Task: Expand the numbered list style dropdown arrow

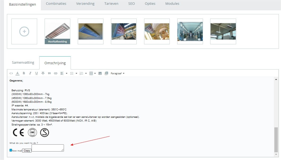Action: [86, 73]
